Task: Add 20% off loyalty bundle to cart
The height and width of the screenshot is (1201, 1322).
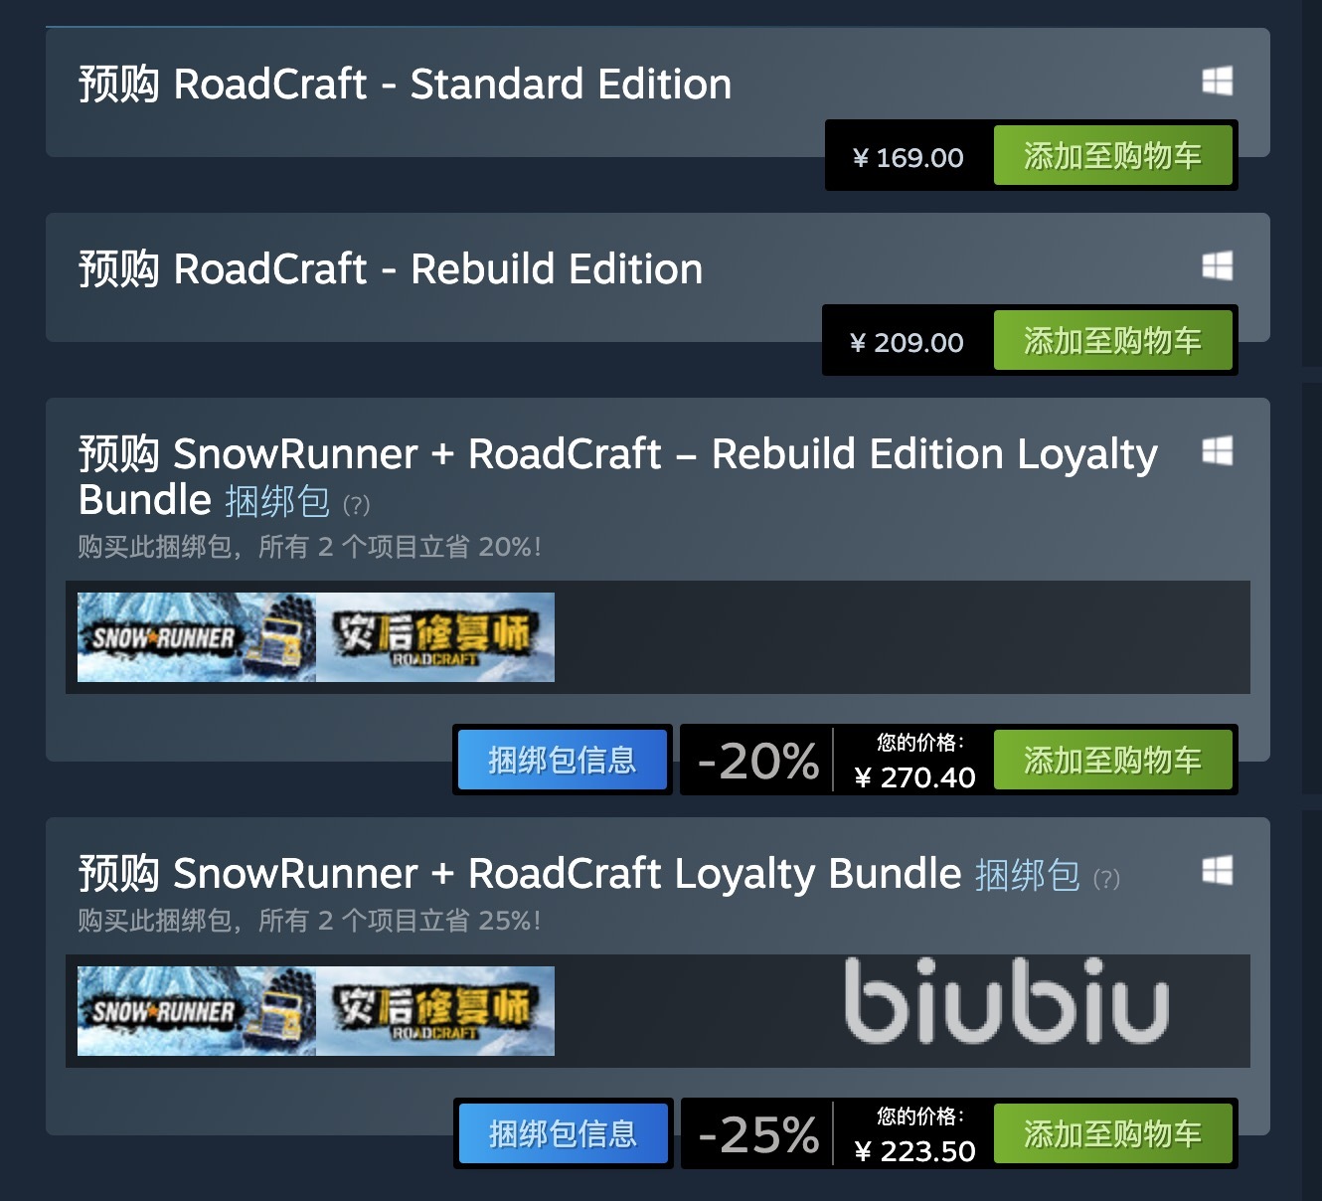Action: [x=1112, y=761]
